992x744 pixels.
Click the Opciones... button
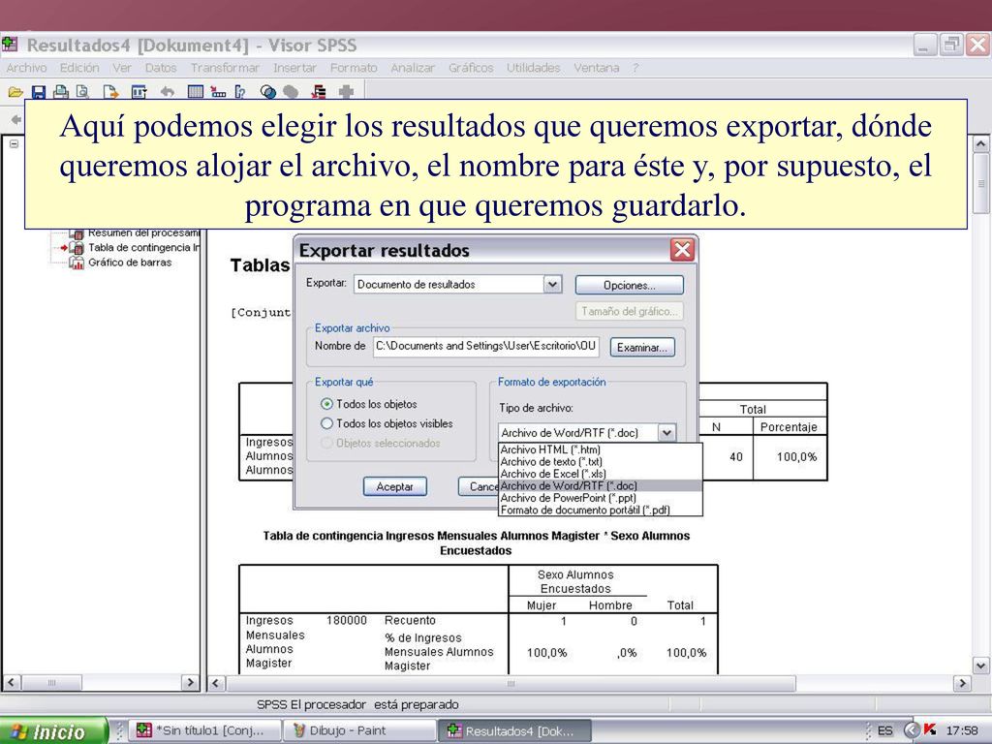[629, 285]
